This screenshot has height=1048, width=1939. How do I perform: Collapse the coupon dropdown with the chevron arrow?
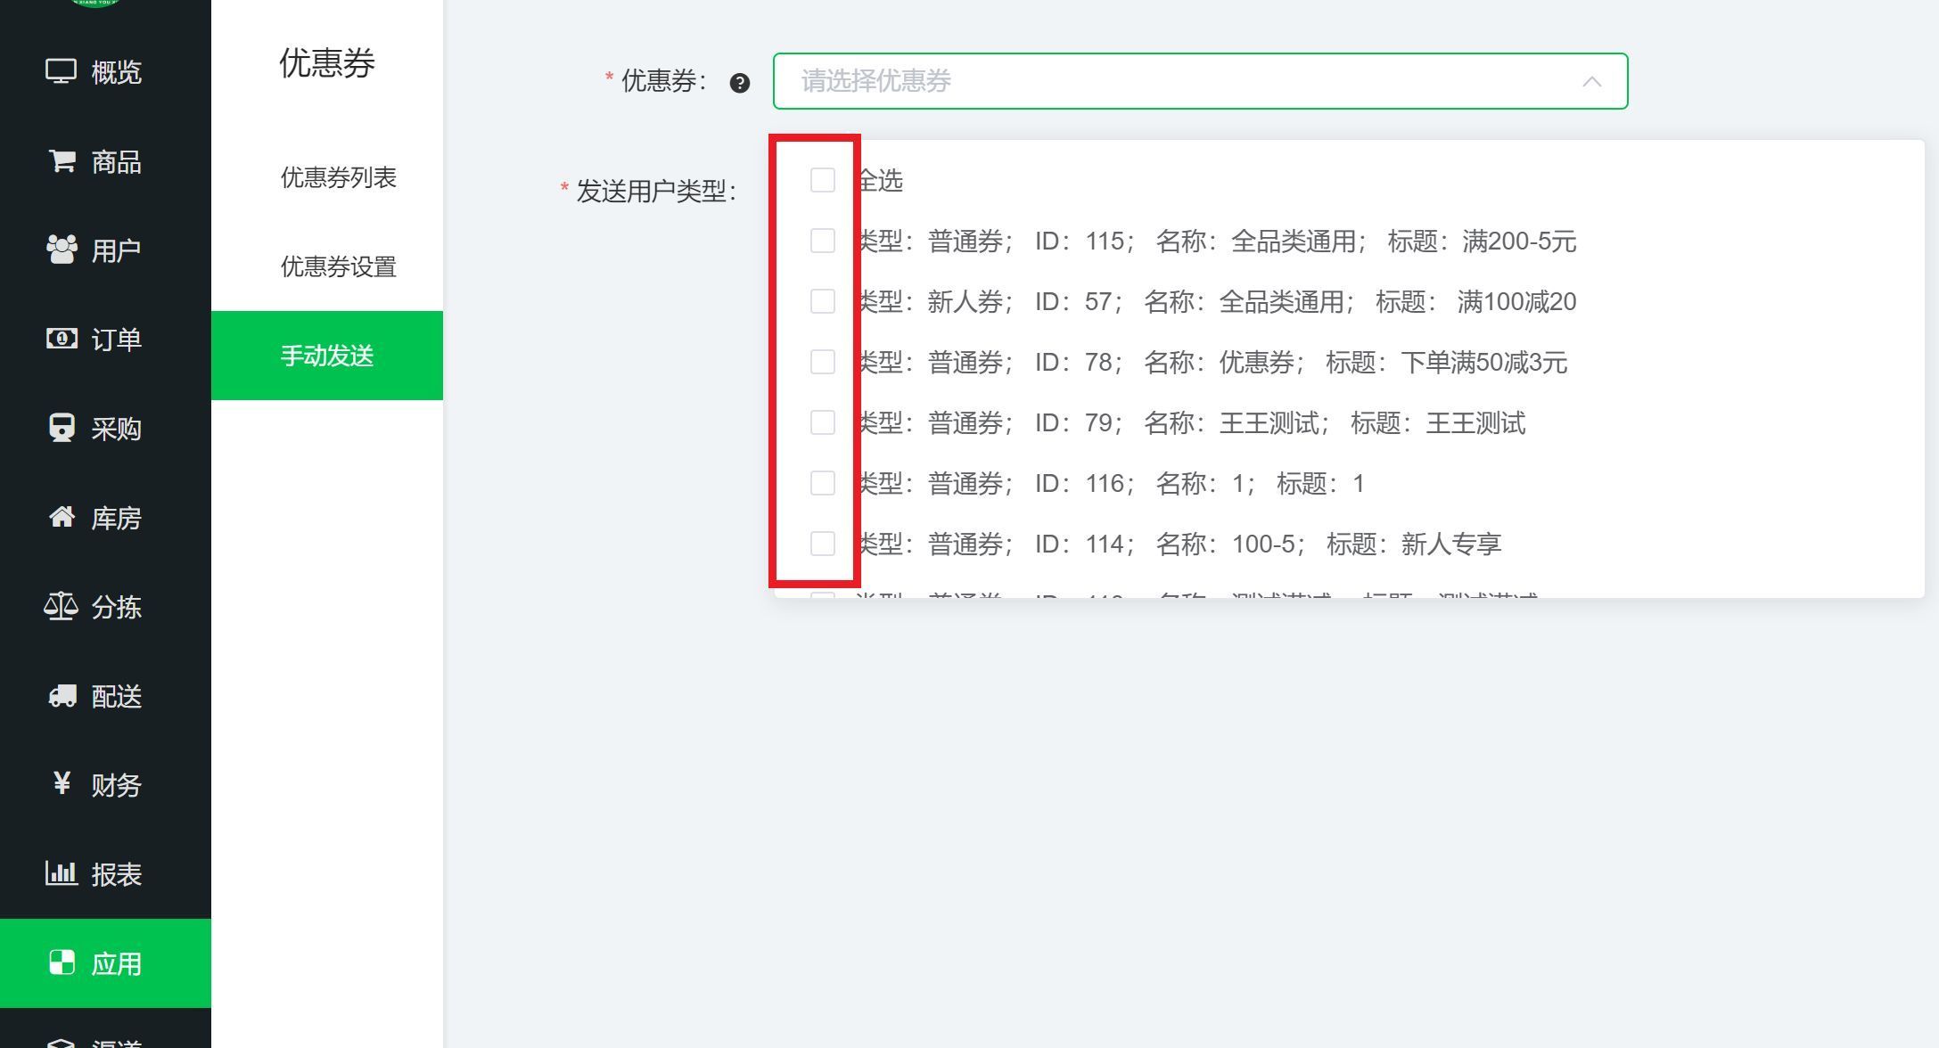(x=1591, y=82)
